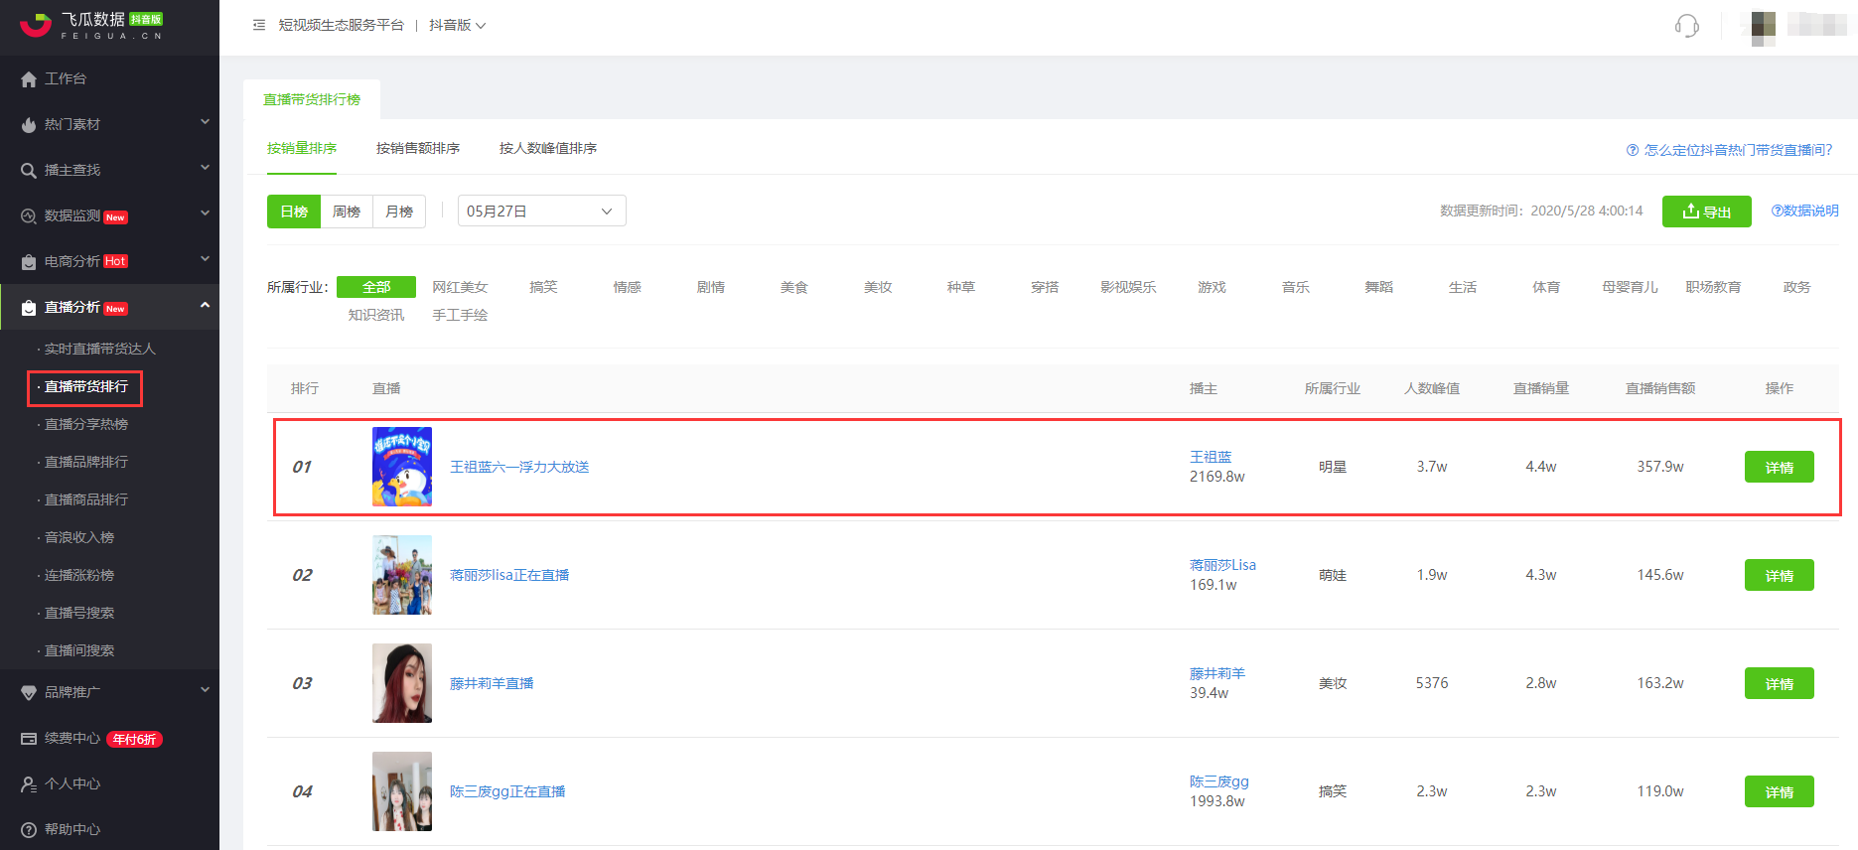Viewport: 1858px width, 850px height.
Task: Open 直播分享热榜 submenu item
Action: 85,424
